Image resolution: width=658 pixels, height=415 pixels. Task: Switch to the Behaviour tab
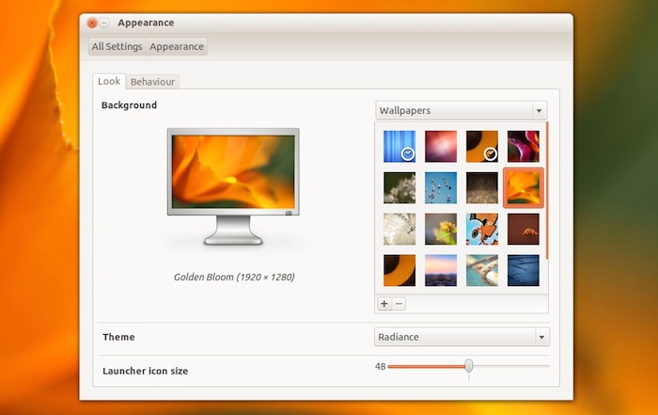pos(152,82)
